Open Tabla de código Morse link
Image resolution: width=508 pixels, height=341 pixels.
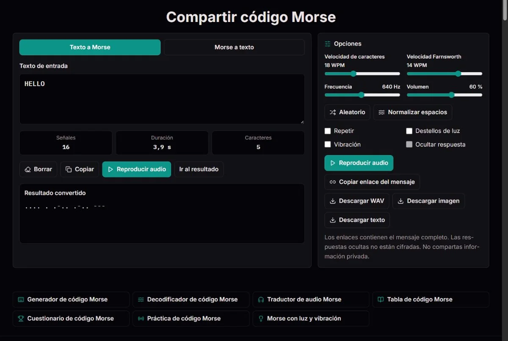coord(431,300)
